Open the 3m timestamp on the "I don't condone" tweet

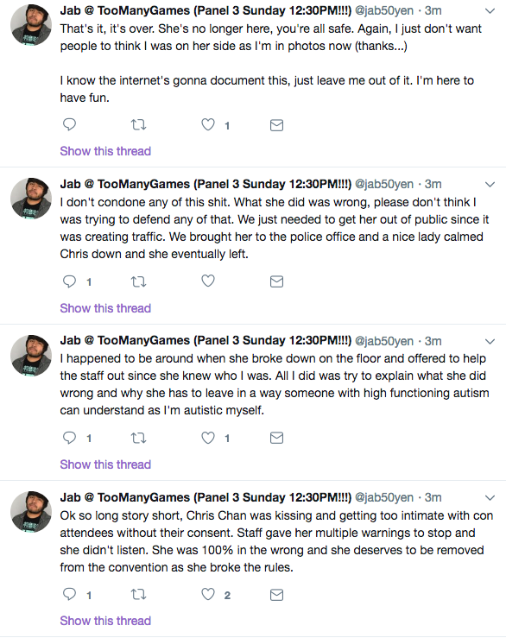[x=433, y=184]
